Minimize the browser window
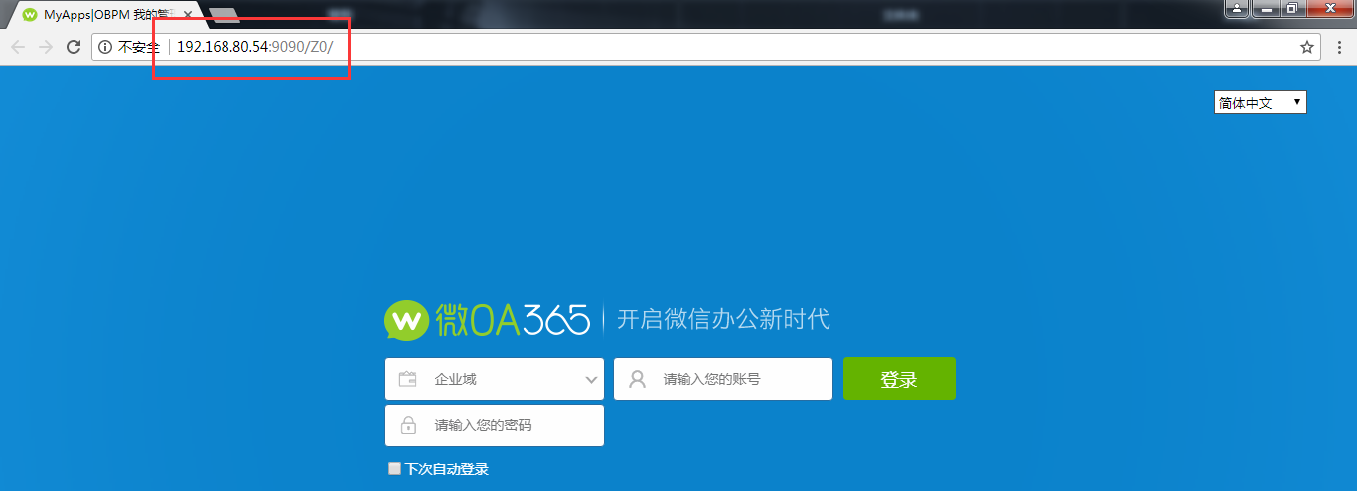 [x=1265, y=8]
